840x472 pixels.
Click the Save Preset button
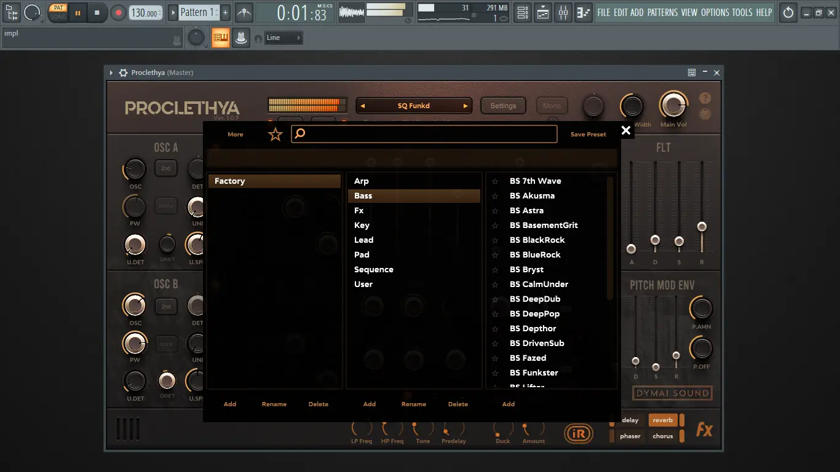(x=588, y=134)
